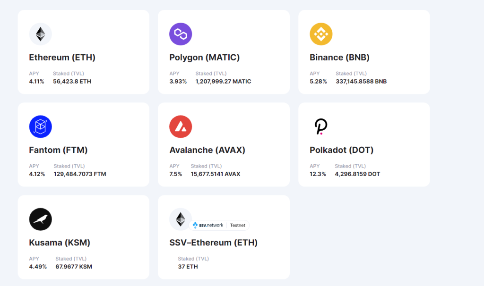Click the yellow Binance logo icon
This screenshot has width=484, height=286.
click(x=321, y=34)
